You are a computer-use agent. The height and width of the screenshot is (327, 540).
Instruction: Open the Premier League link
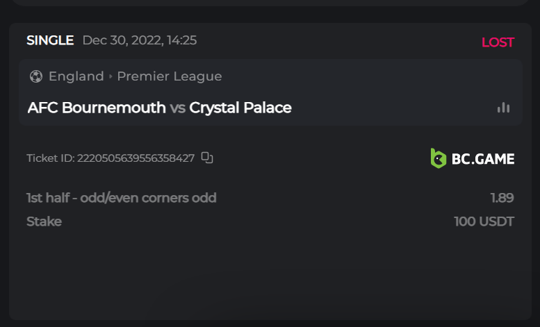pyautogui.click(x=170, y=76)
